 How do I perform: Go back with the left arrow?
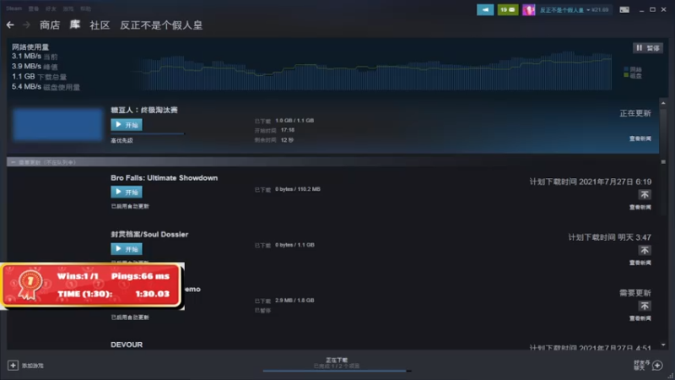[10, 25]
